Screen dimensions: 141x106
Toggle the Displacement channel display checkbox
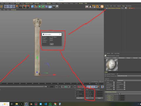coord(125,89)
